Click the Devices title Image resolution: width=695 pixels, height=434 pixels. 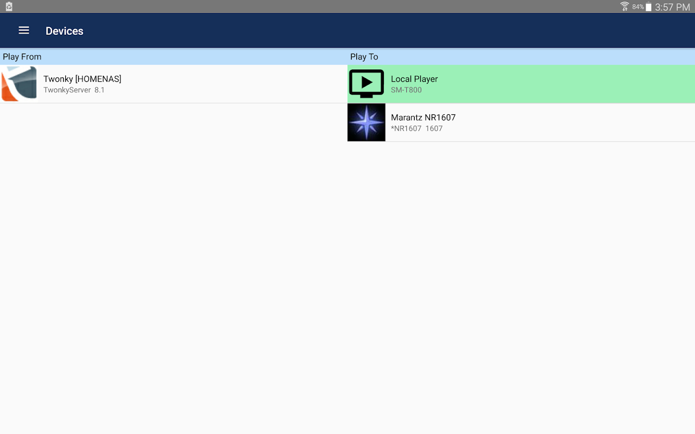(x=65, y=31)
